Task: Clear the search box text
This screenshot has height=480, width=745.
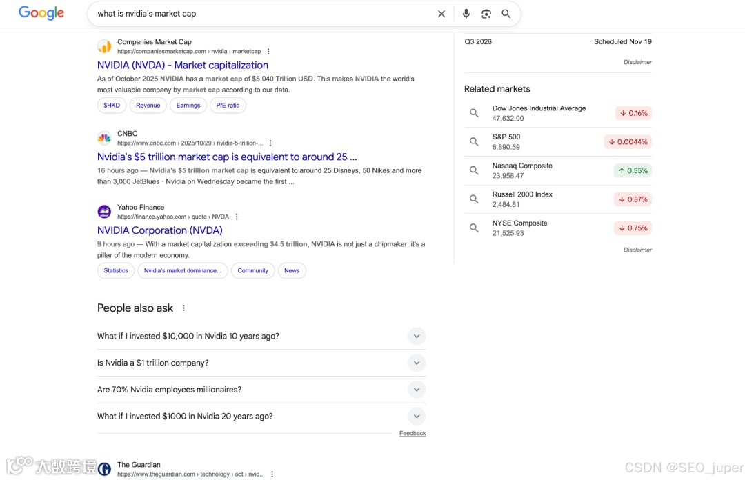Action: (441, 14)
